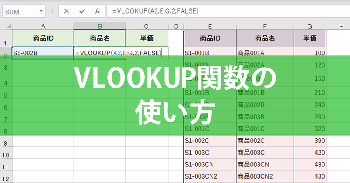Select column D header
Screen dimensions: 350x183
tap(176, 26)
